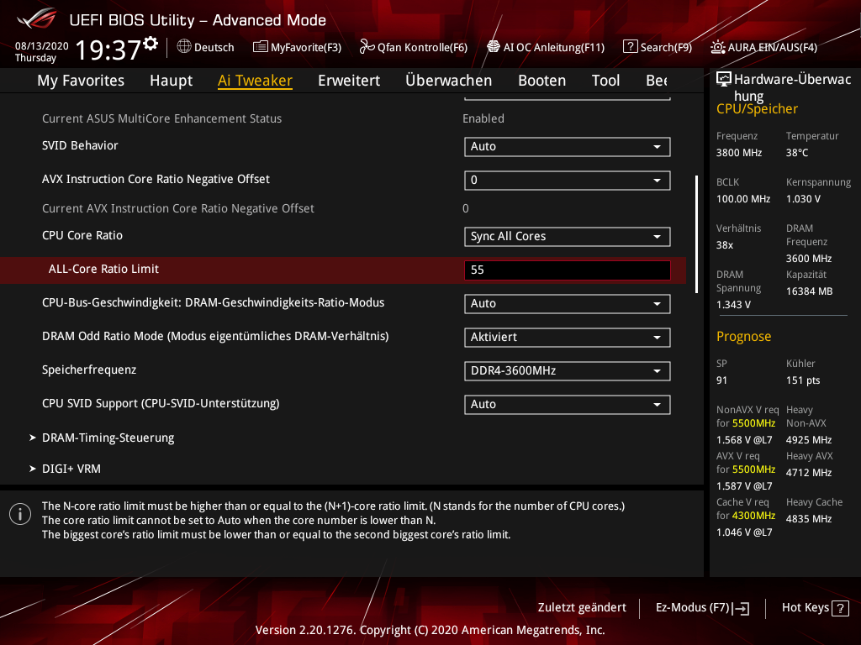
Task: Click the 3800 MHz frequency value
Action: click(739, 153)
